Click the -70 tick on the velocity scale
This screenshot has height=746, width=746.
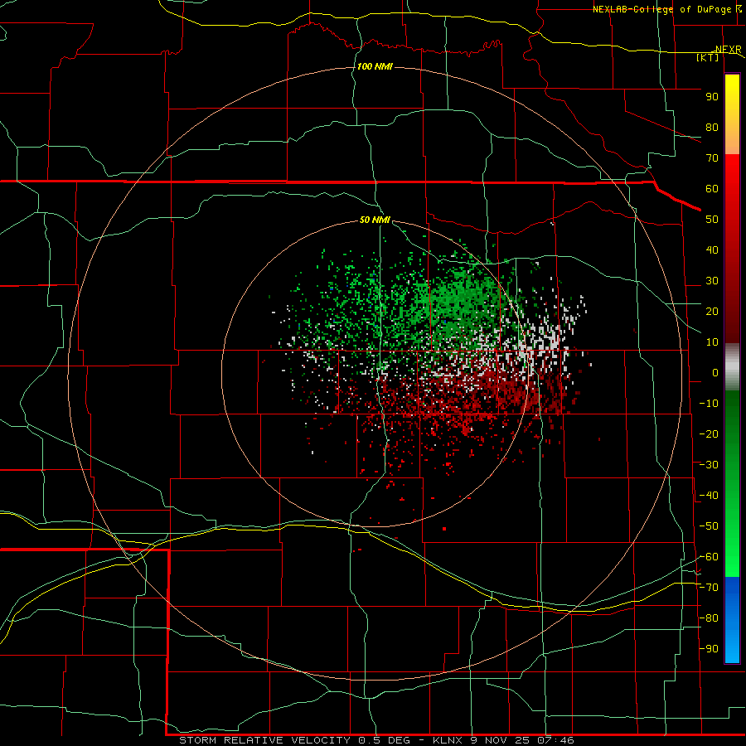(710, 588)
